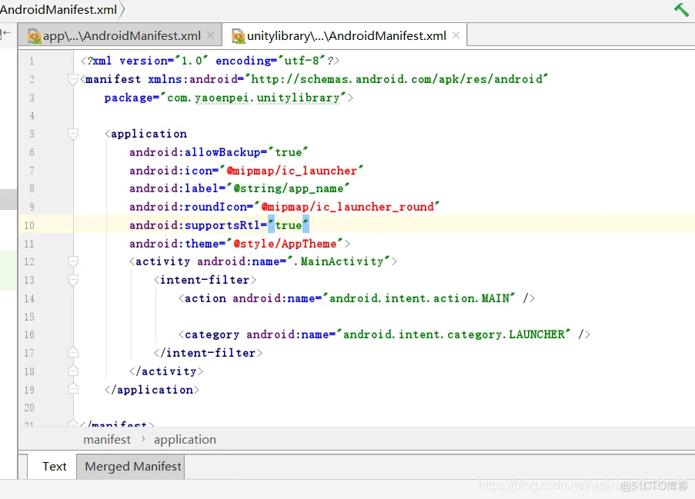Click the @string/app_name value
695x499 pixels.
[289, 188]
